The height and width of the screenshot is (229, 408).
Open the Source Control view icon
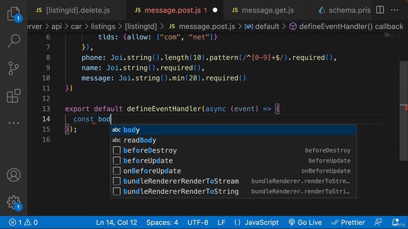(x=13, y=68)
